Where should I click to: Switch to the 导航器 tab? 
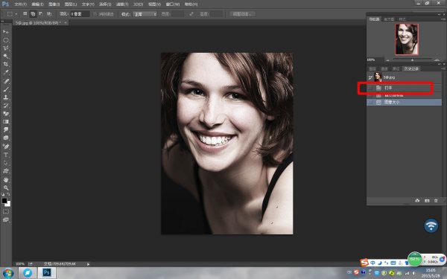tap(374, 19)
